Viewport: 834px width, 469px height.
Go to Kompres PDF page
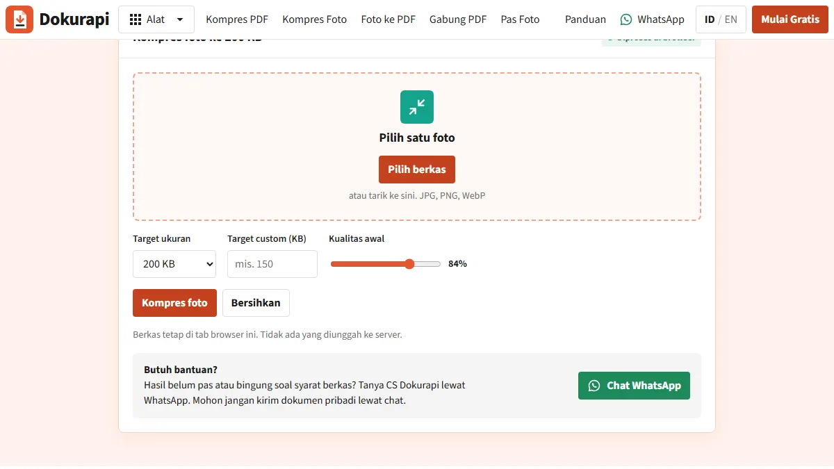237,19
